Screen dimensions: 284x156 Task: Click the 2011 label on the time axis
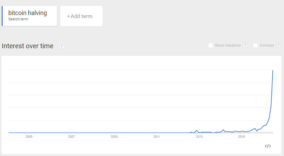[x=156, y=137]
